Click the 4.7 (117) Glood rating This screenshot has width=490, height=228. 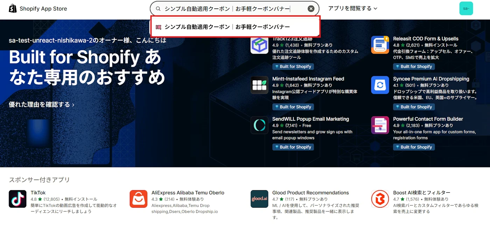pos(283,199)
